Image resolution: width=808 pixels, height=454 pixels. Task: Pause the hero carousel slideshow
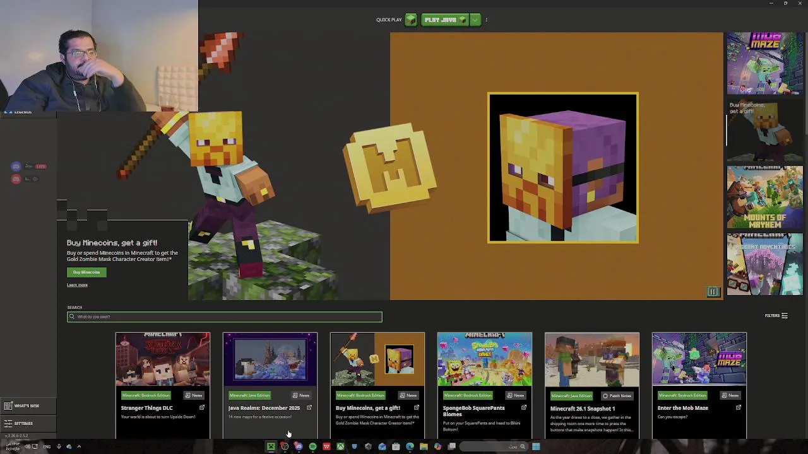(x=713, y=291)
